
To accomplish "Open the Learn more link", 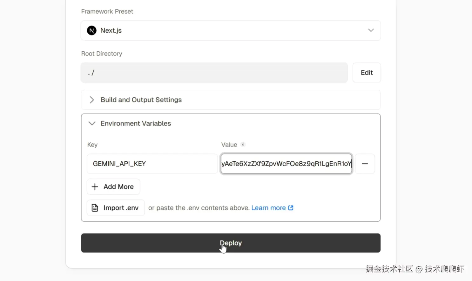I will point(268,208).
